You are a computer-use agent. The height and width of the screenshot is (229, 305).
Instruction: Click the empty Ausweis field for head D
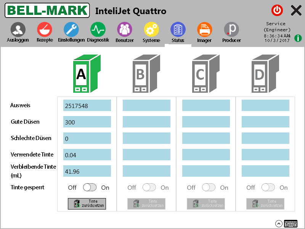point(265,105)
